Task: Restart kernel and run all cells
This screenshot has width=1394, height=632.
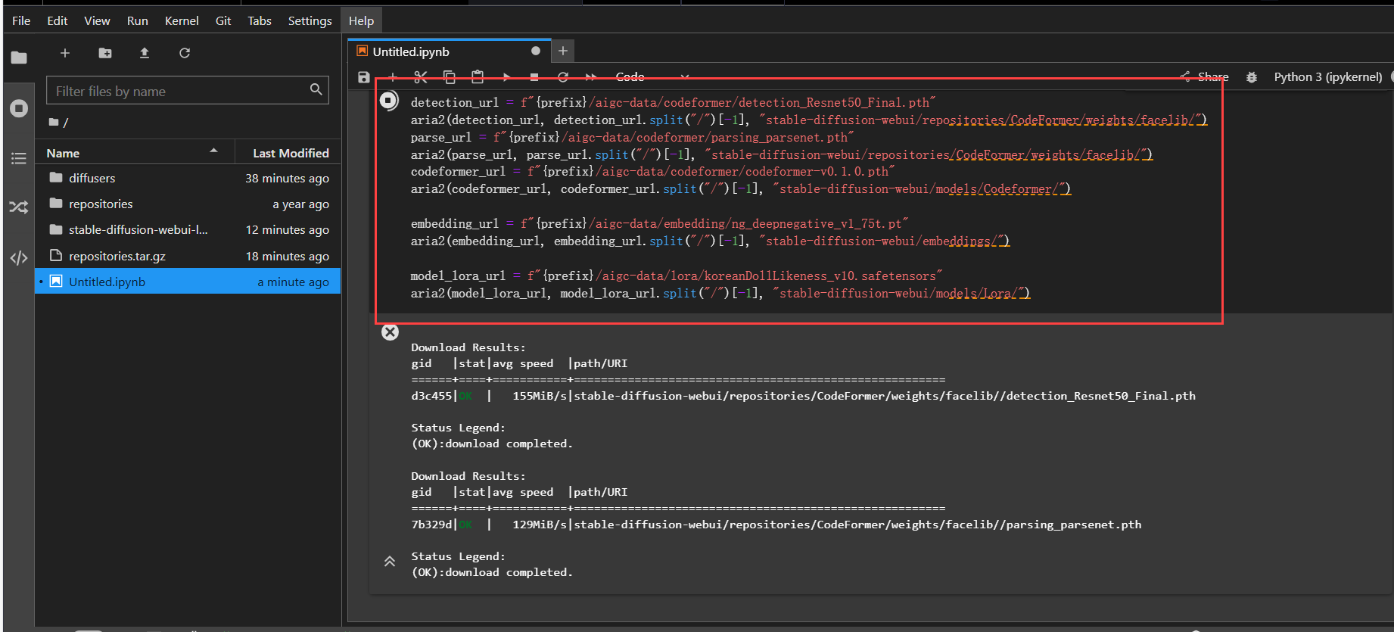Action: pos(591,77)
